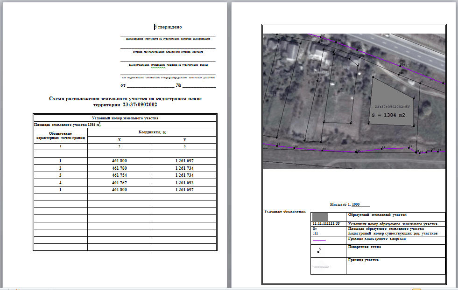Click the cadastral number 23:37:0902002 in the title
This screenshot has height=290, width=458.
click(x=140, y=105)
